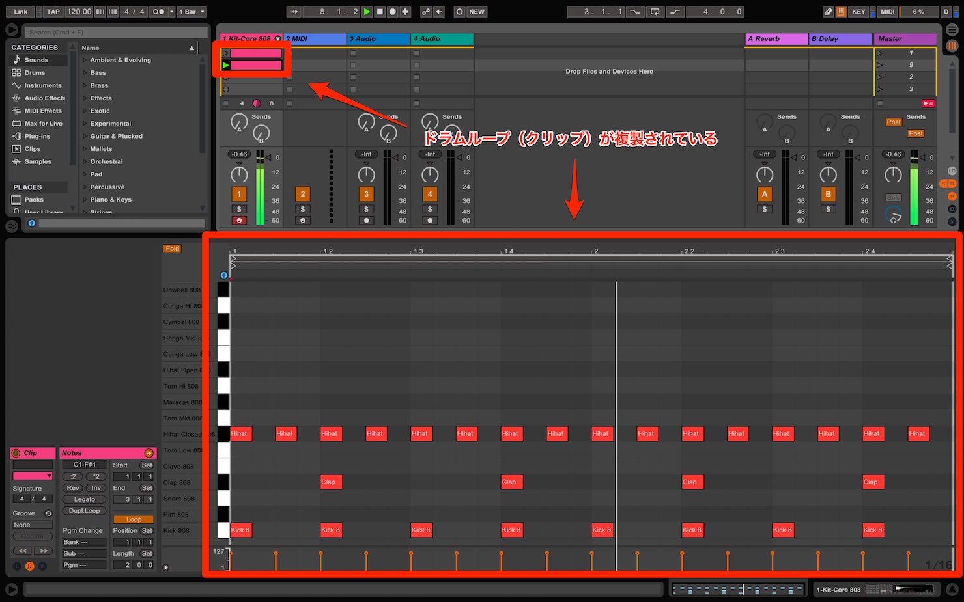Solo the A Reverb return track

(x=765, y=209)
